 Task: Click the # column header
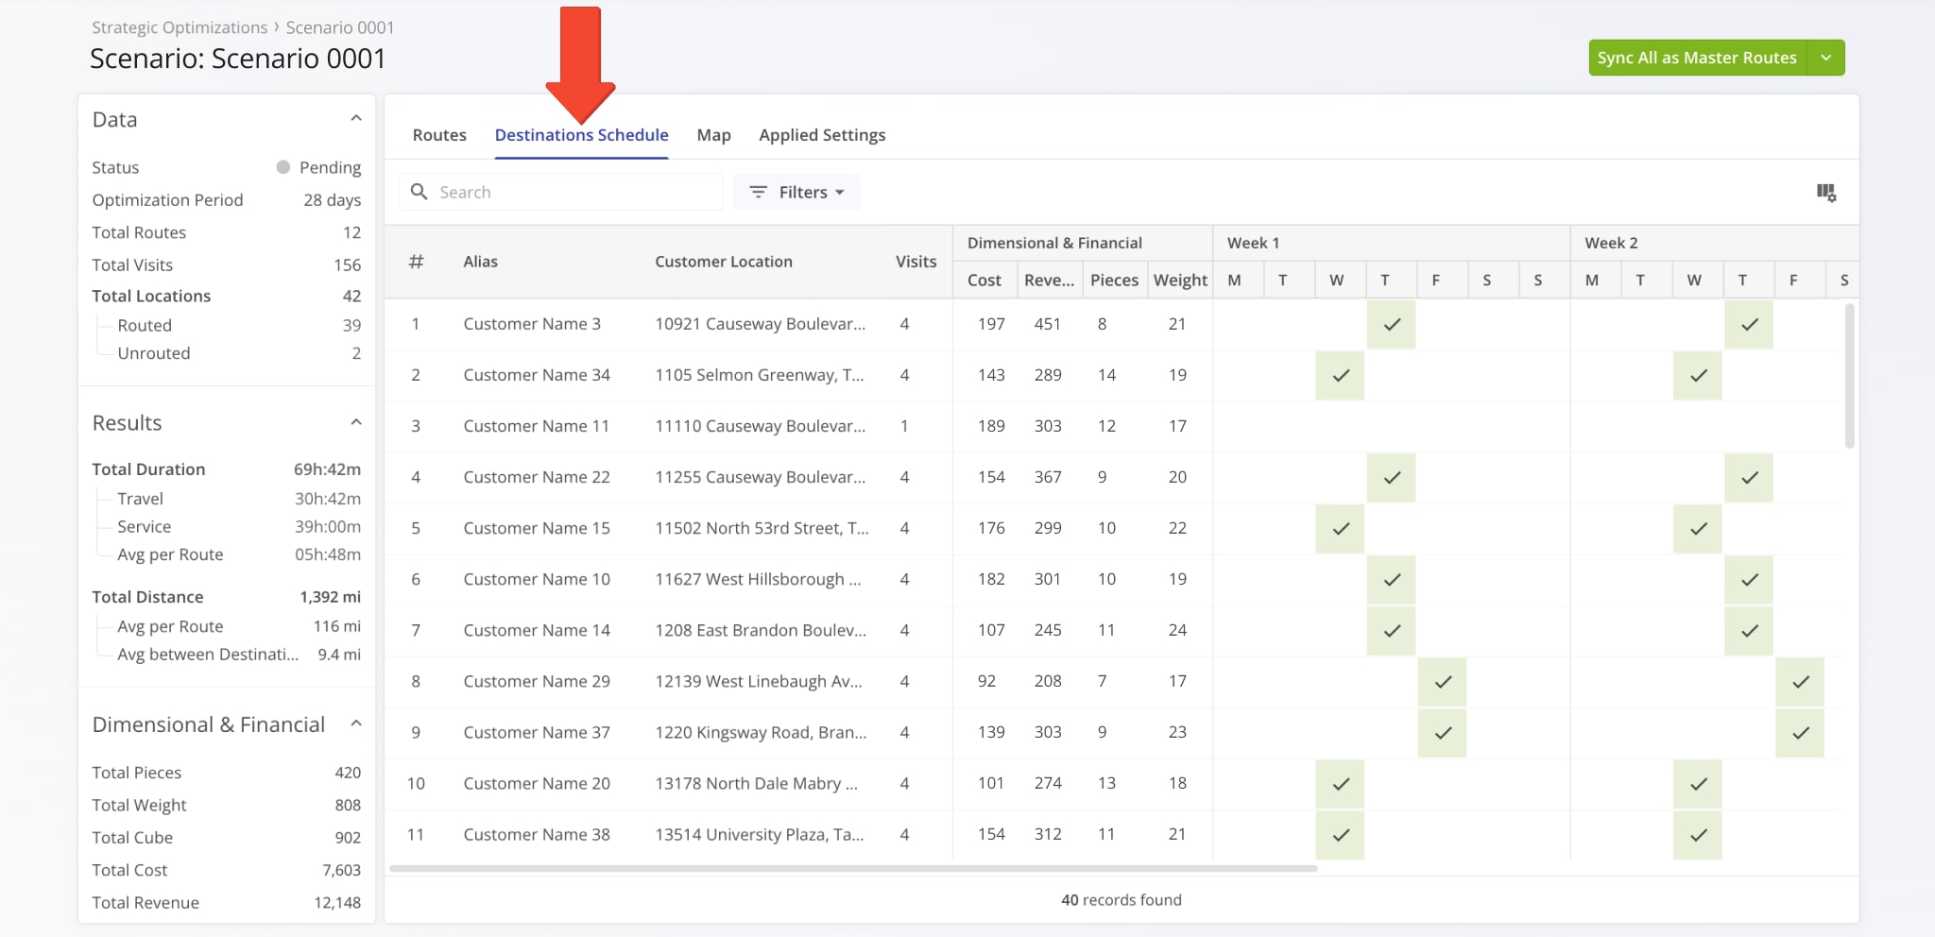(416, 262)
